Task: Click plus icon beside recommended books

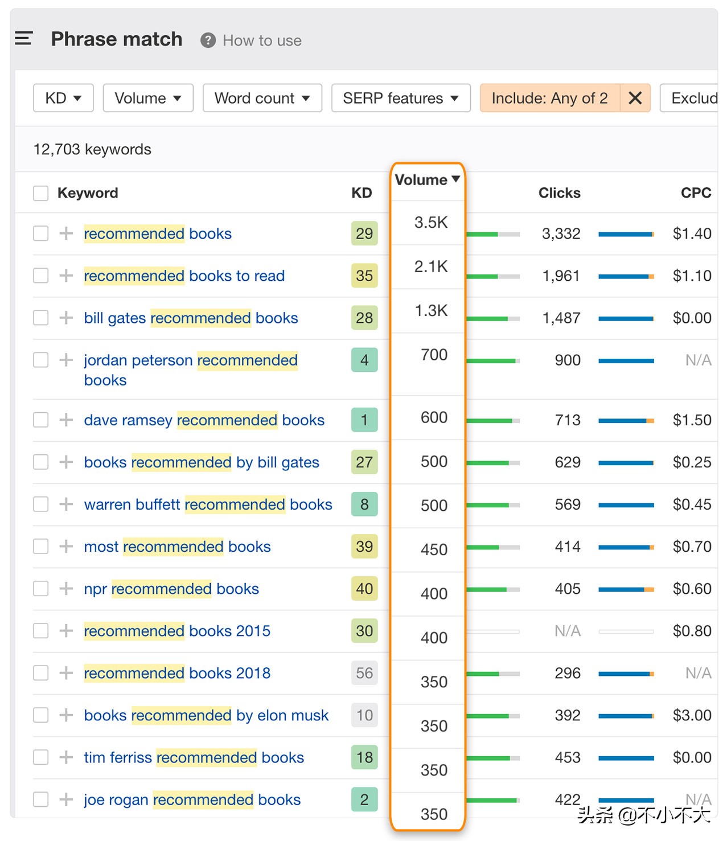Action: [66, 233]
